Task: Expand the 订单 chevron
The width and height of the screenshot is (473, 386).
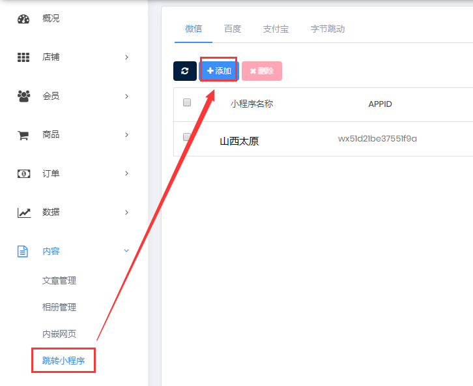Action: click(x=126, y=173)
